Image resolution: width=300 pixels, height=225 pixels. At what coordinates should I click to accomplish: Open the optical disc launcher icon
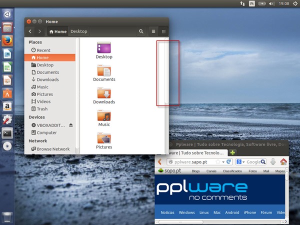(x=7, y=146)
